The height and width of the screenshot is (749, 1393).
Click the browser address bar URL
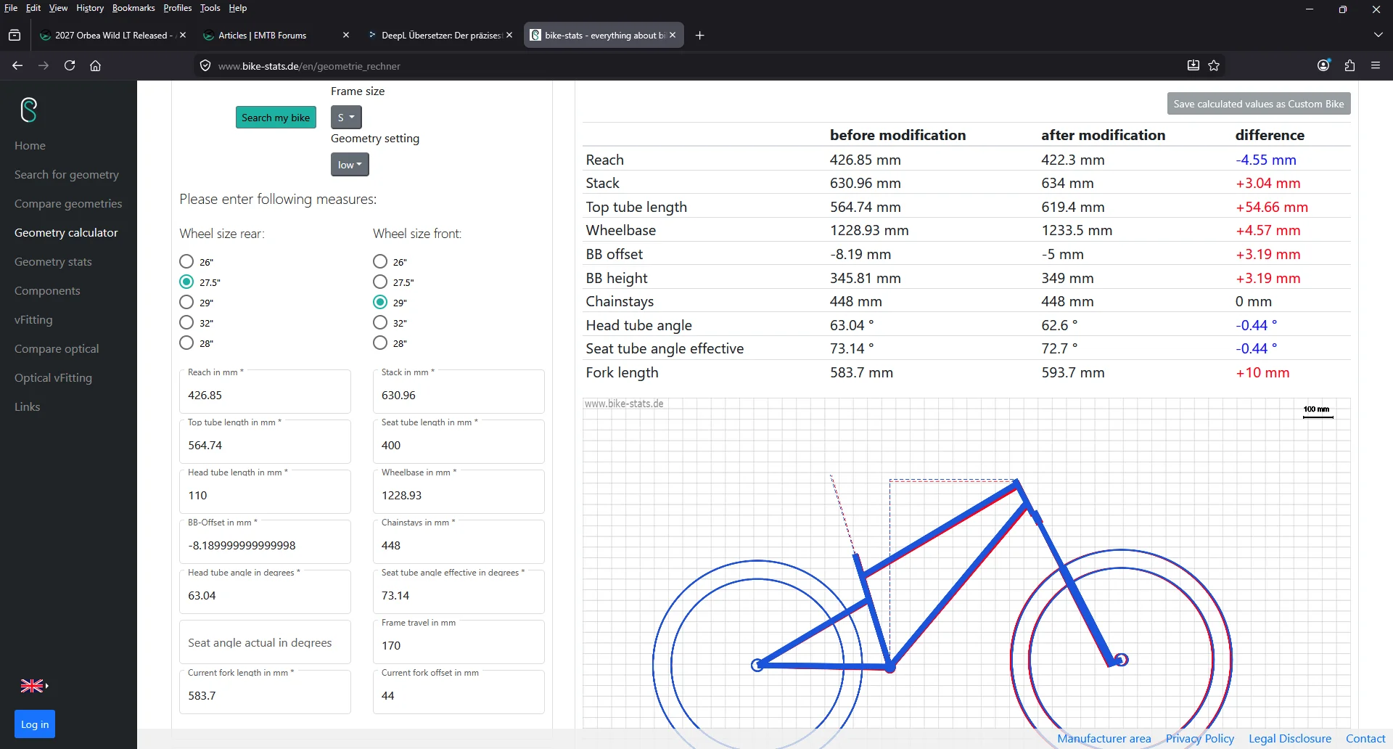click(x=309, y=66)
